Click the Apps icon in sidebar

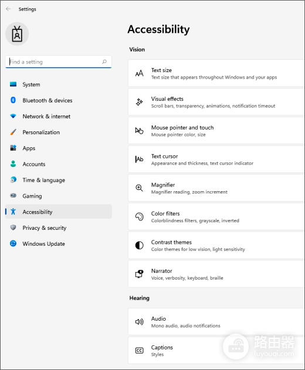(13, 148)
